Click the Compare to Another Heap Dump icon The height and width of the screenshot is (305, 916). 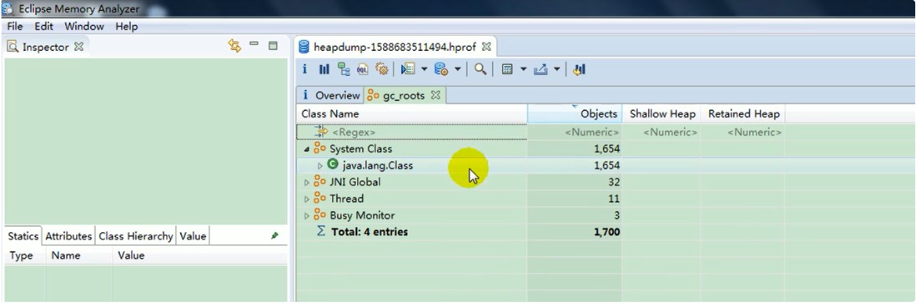click(x=579, y=70)
